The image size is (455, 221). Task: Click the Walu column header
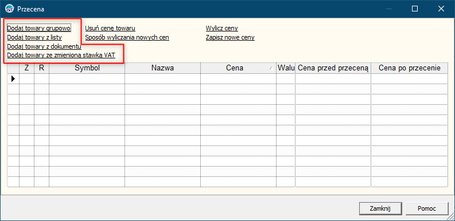pyautogui.click(x=286, y=68)
